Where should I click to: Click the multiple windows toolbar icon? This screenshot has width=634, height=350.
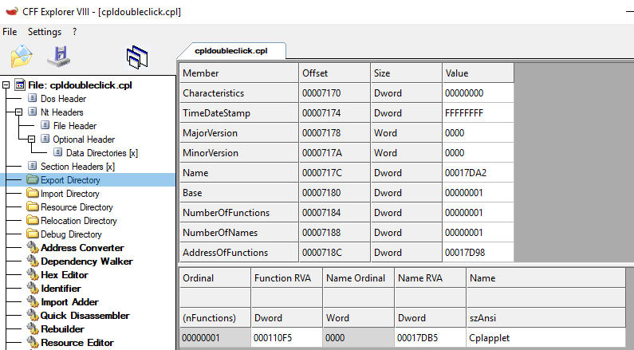(x=137, y=57)
